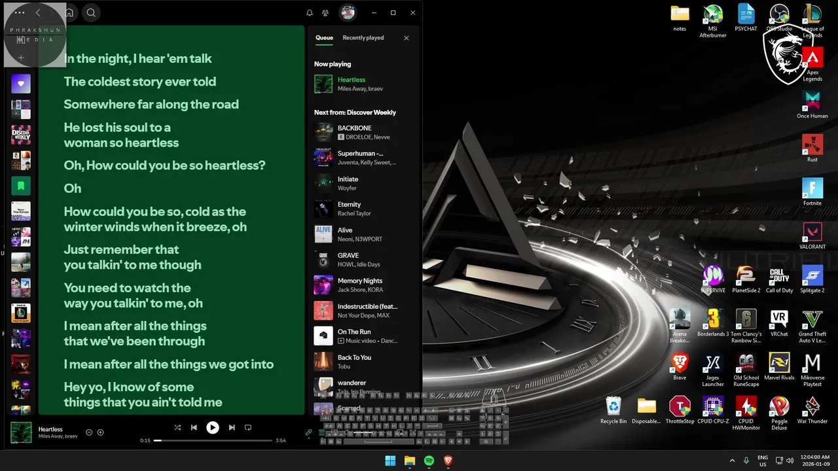Jump to lyric 'Somewhere far along the road'

pos(151,104)
